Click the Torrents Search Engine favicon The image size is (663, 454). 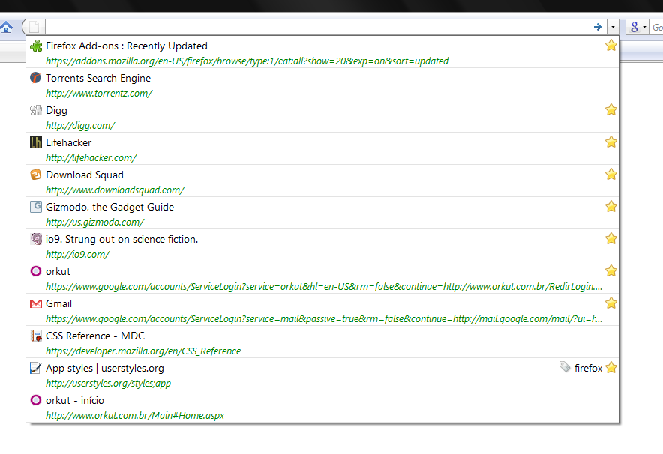(36, 78)
